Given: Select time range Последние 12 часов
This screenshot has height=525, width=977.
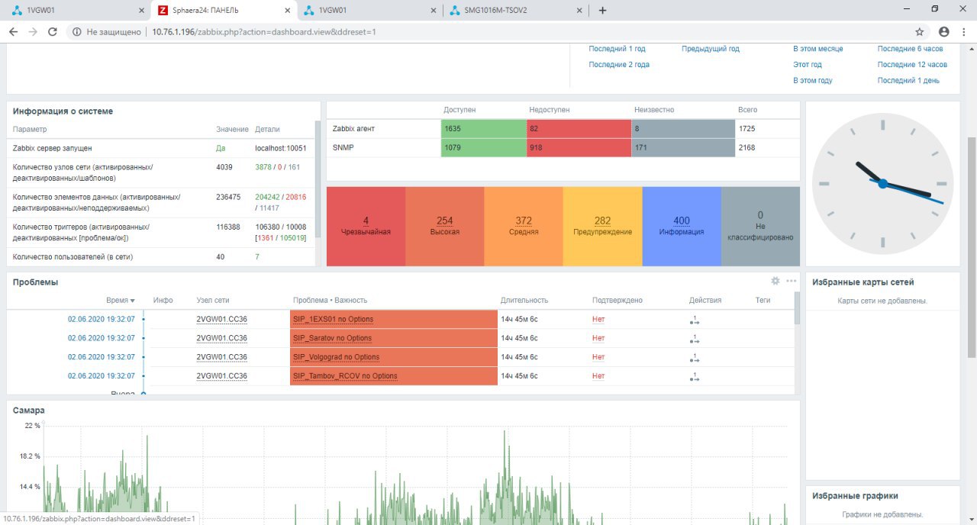Looking at the screenshot, I should pyautogui.click(x=912, y=65).
